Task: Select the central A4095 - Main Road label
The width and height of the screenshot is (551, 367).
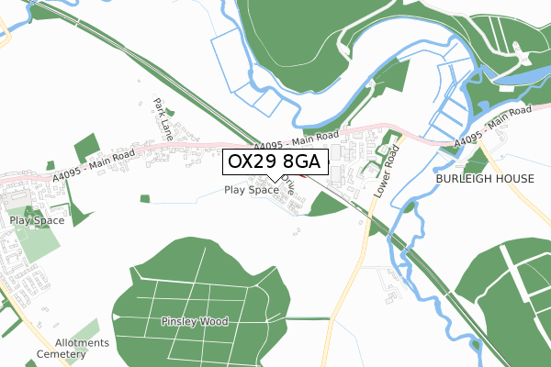Action: (x=297, y=140)
